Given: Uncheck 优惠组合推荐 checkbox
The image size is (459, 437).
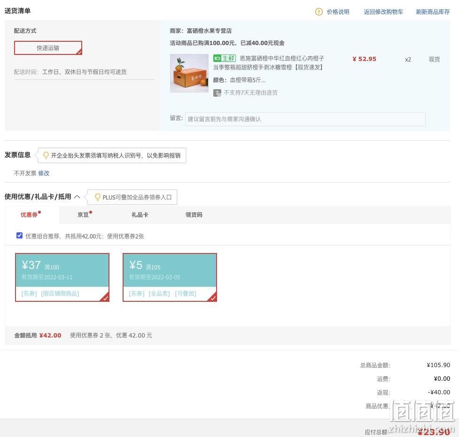Looking at the screenshot, I should [x=19, y=236].
